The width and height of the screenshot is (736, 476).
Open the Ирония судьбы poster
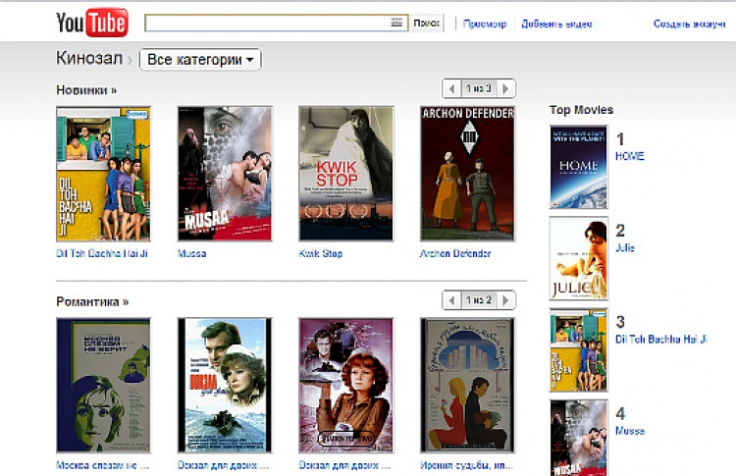[467, 386]
